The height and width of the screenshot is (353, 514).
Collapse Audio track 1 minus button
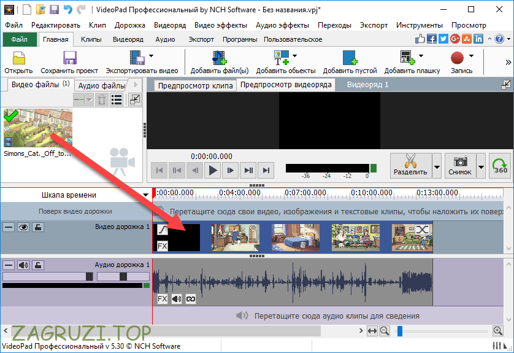(x=9, y=265)
